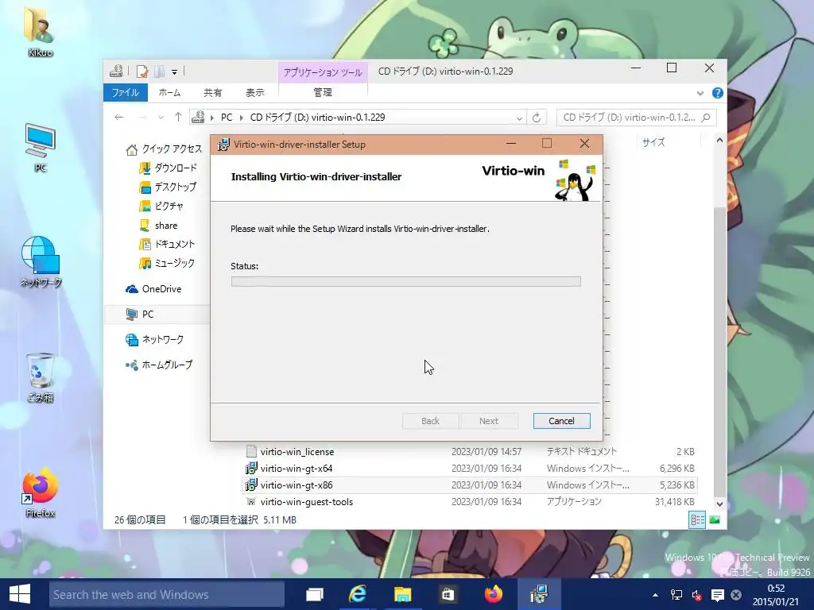Click the Windows Start button

(20, 594)
